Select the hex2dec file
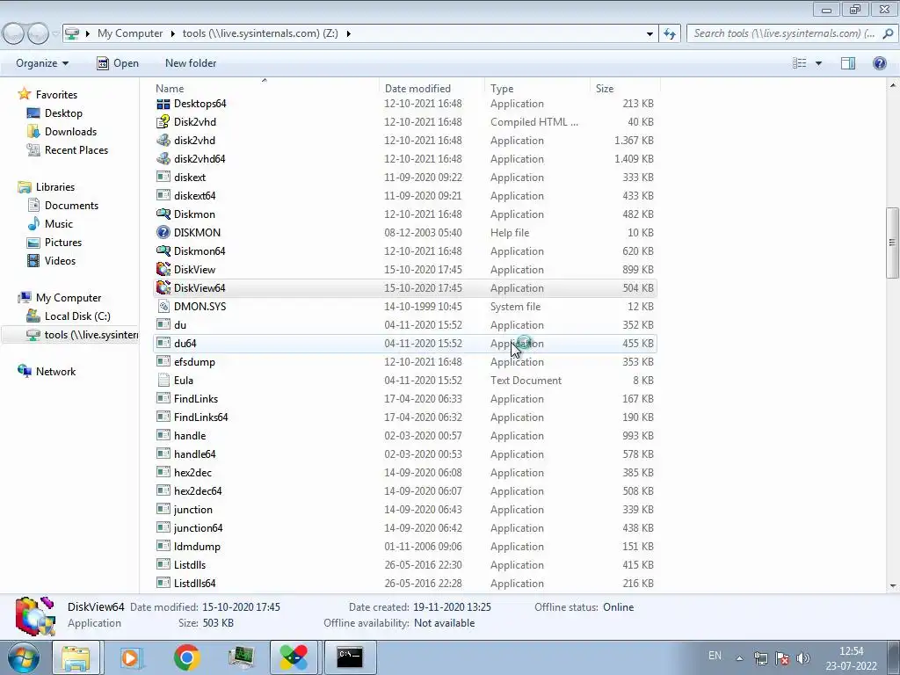The image size is (900, 675). [192, 472]
